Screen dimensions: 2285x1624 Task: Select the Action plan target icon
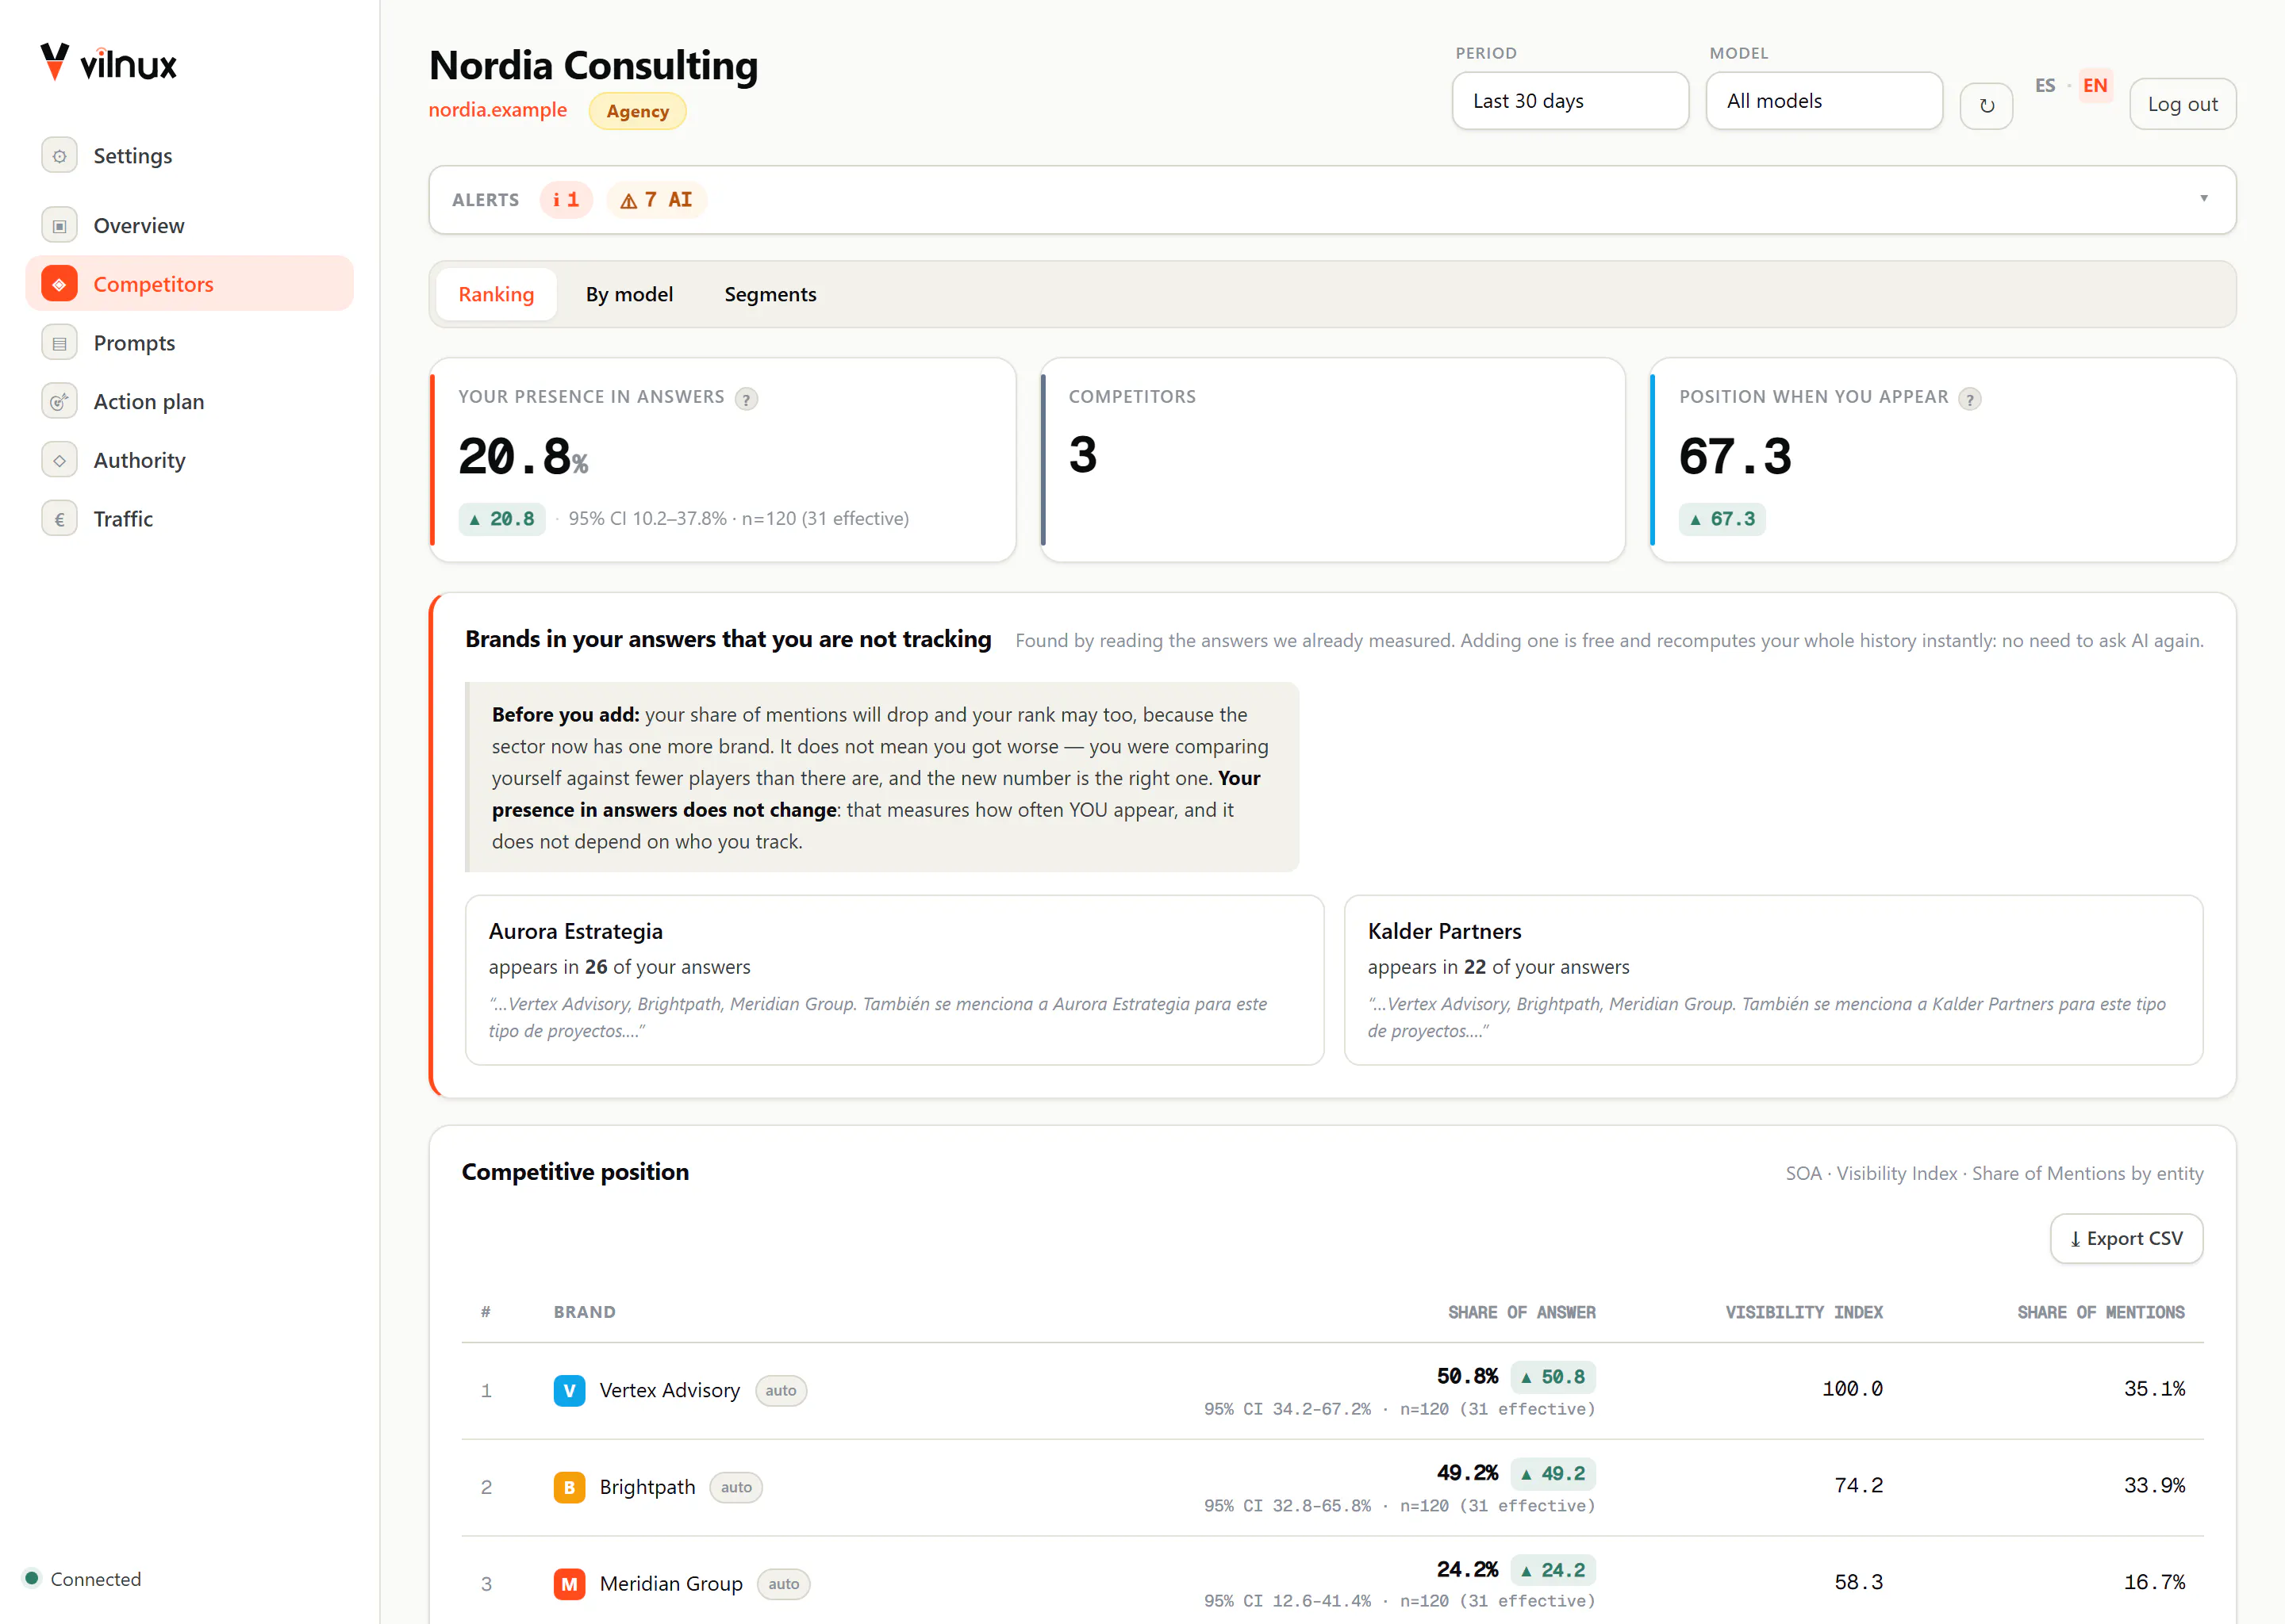click(x=59, y=402)
